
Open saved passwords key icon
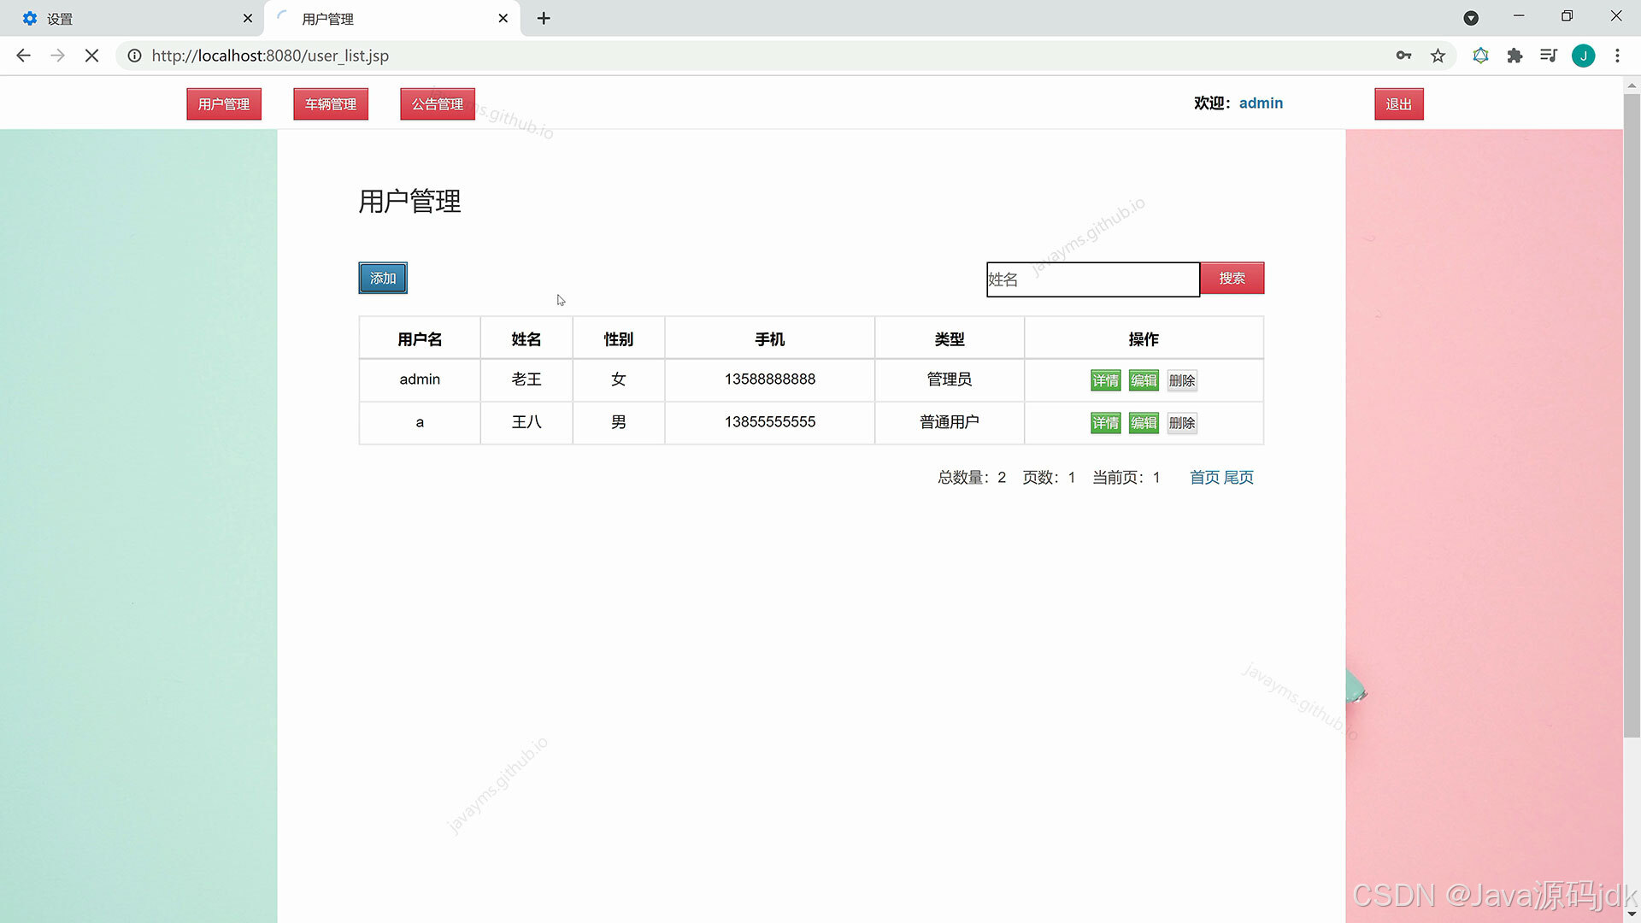1403,56
